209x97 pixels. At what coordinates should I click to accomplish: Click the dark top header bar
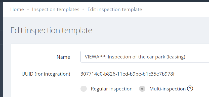point(105,1)
